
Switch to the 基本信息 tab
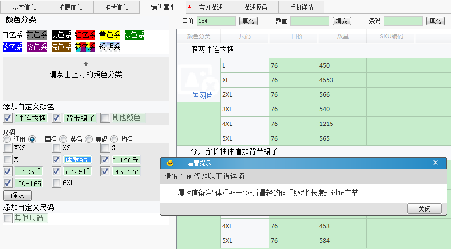24,7
